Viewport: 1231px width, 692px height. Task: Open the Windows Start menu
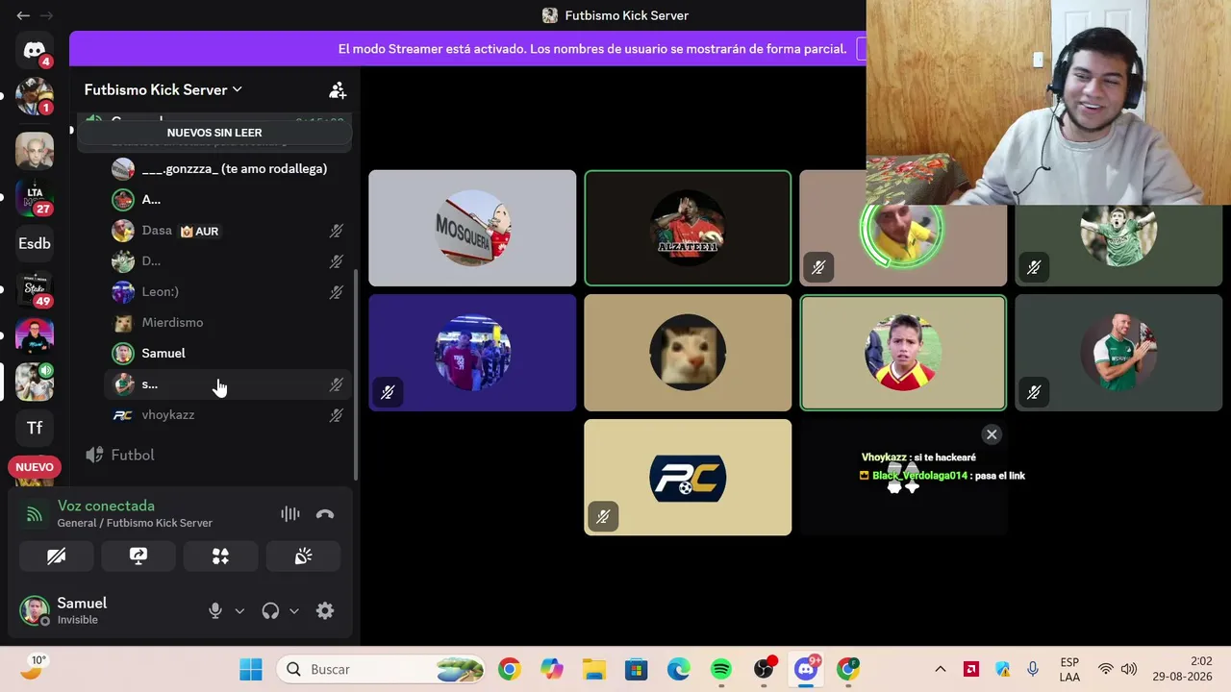[251, 669]
